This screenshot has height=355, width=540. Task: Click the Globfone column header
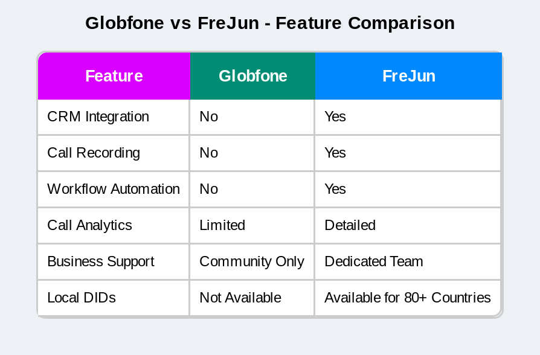click(252, 76)
